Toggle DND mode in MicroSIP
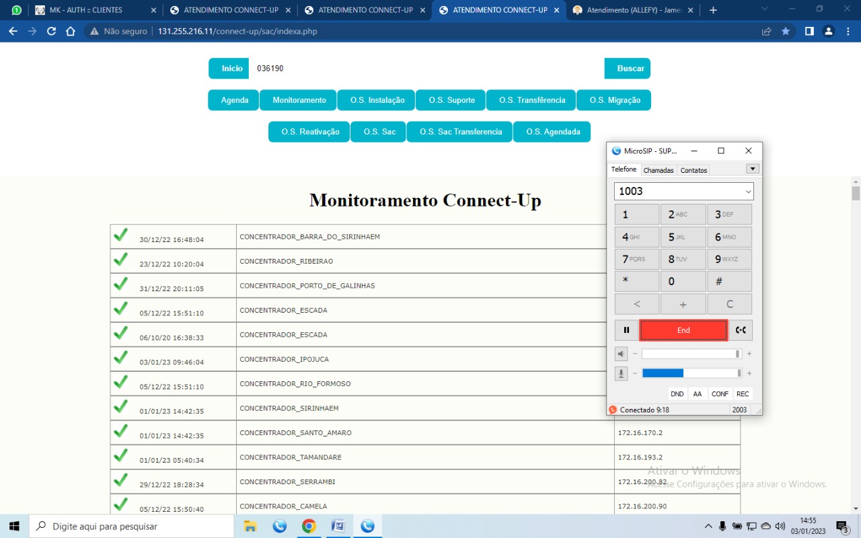The height and width of the screenshot is (538, 861). [x=677, y=394]
